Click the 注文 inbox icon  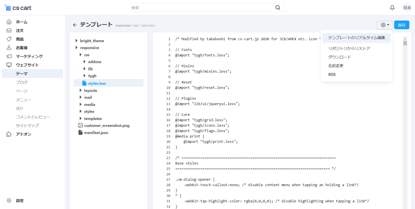[9, 31]
